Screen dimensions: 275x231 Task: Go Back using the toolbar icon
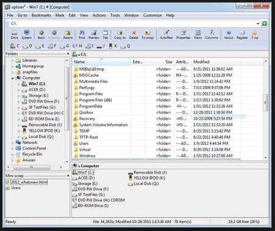[42, 35]
